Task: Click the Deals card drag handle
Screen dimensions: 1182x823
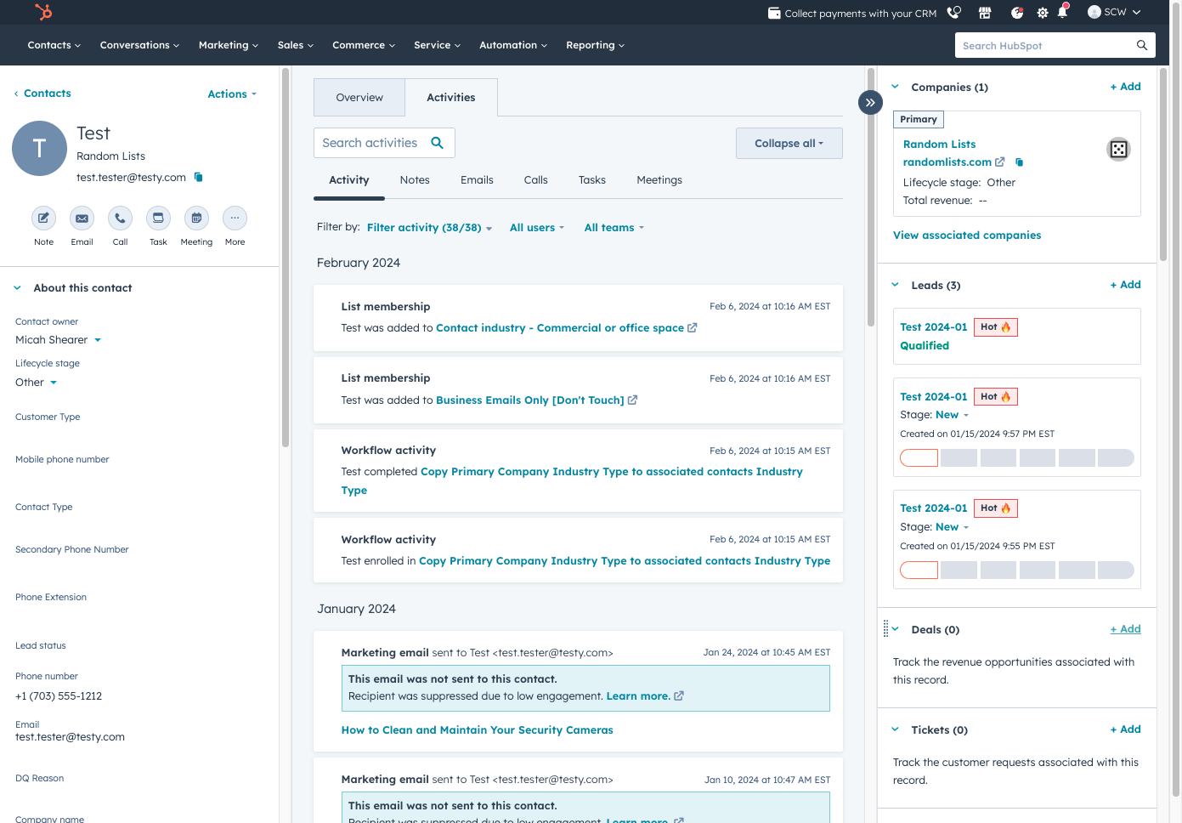Action: [x=885, y=628]
